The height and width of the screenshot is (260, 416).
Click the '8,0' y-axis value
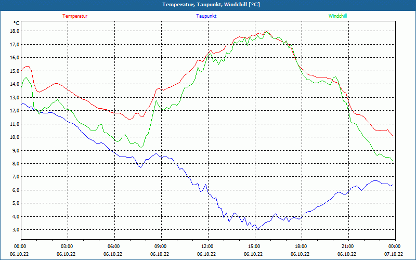[16, 164]
